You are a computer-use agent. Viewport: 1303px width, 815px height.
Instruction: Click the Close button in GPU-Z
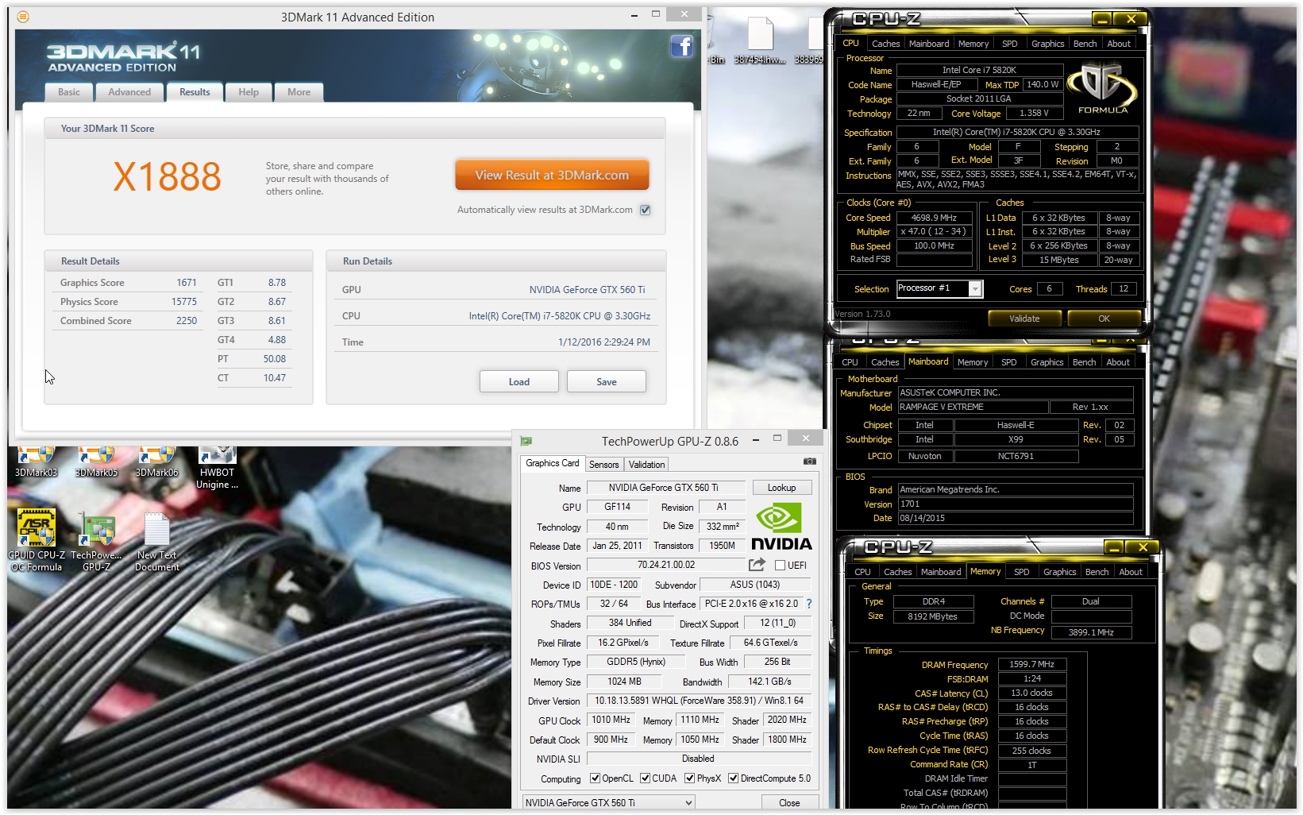pos(789,803)
